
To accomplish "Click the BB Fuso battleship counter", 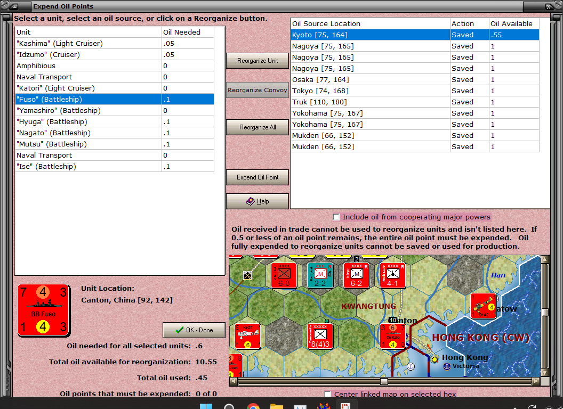I will 43,310.
